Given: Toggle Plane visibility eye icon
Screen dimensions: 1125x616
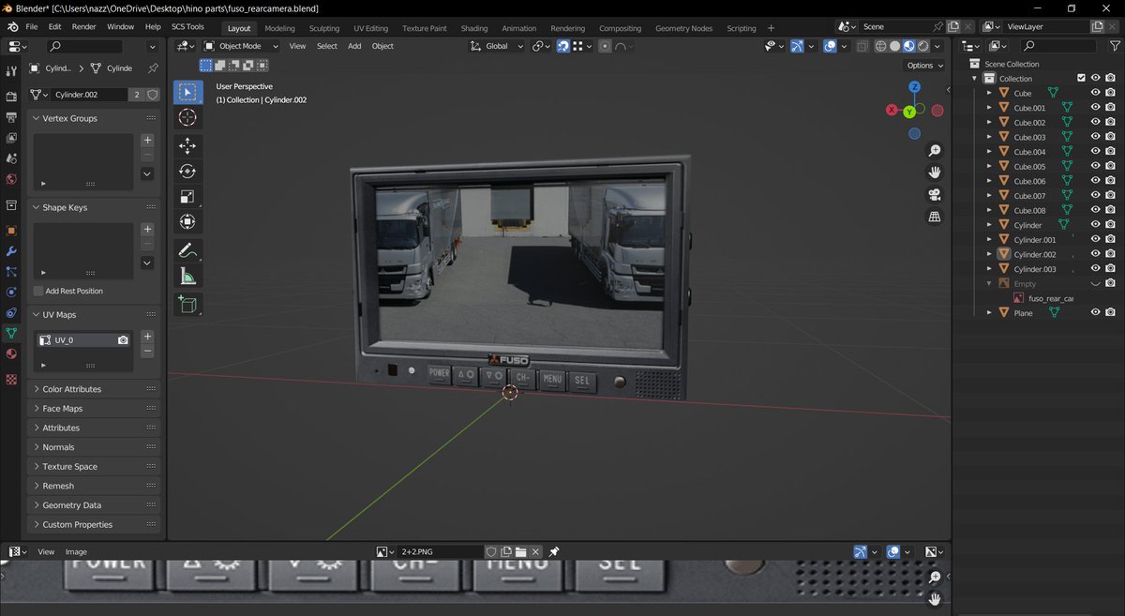Looking at the screenshot, I should [1095, 312].
